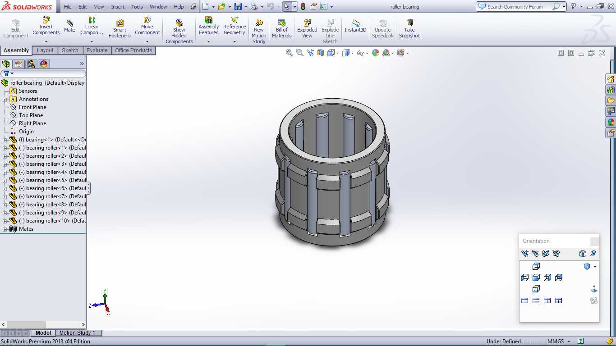616x346 pixels.
Task: Open the Window menu
Action: point(158,7)
